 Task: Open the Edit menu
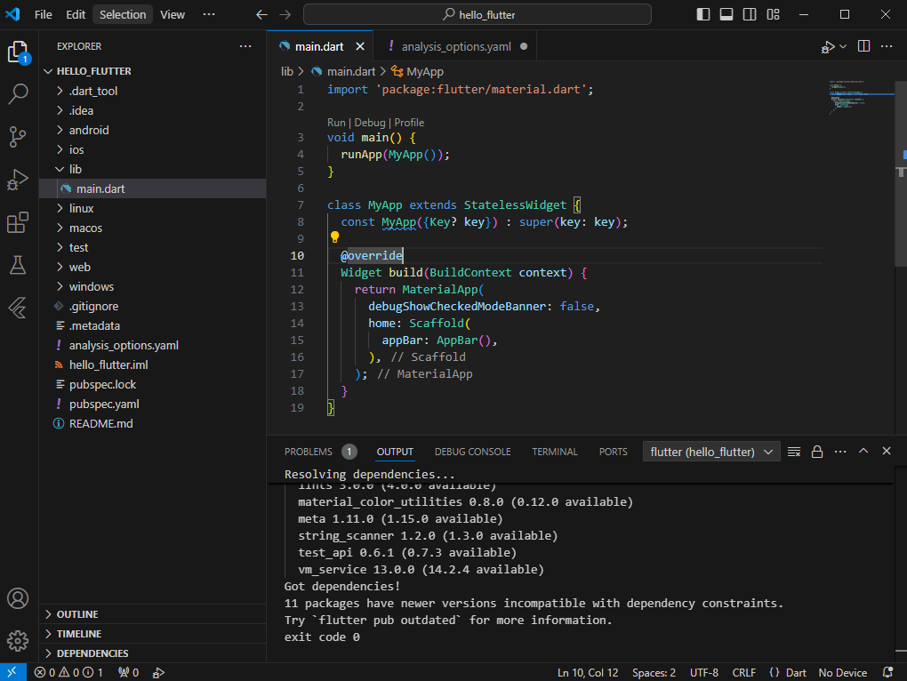(x=76, y=14)
